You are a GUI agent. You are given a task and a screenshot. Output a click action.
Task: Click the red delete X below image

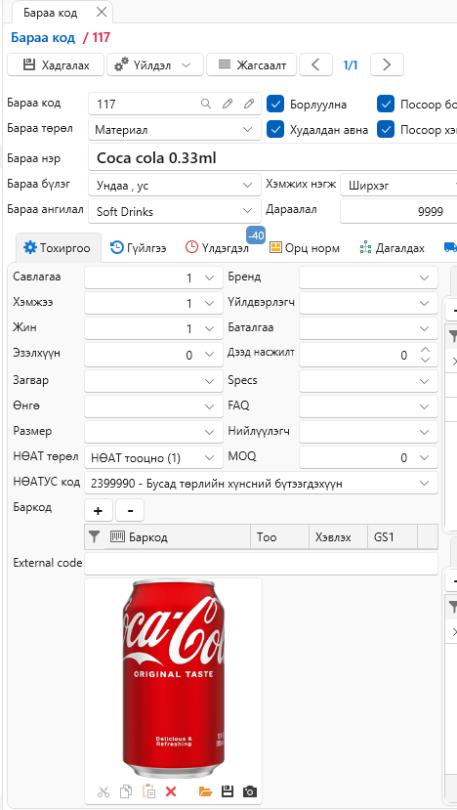[171, 790]
